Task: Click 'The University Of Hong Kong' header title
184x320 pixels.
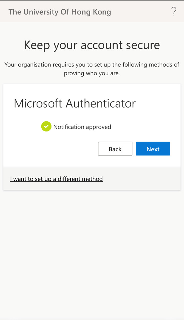Action: (60, 12)
